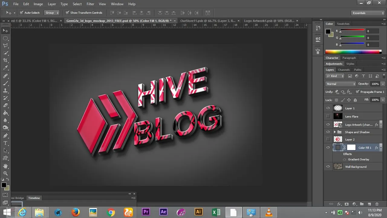This screenshot has width=387, height=218.
Task: Select the Custom Shape tool
Action: pyautogui.click(x=5, y=158)
